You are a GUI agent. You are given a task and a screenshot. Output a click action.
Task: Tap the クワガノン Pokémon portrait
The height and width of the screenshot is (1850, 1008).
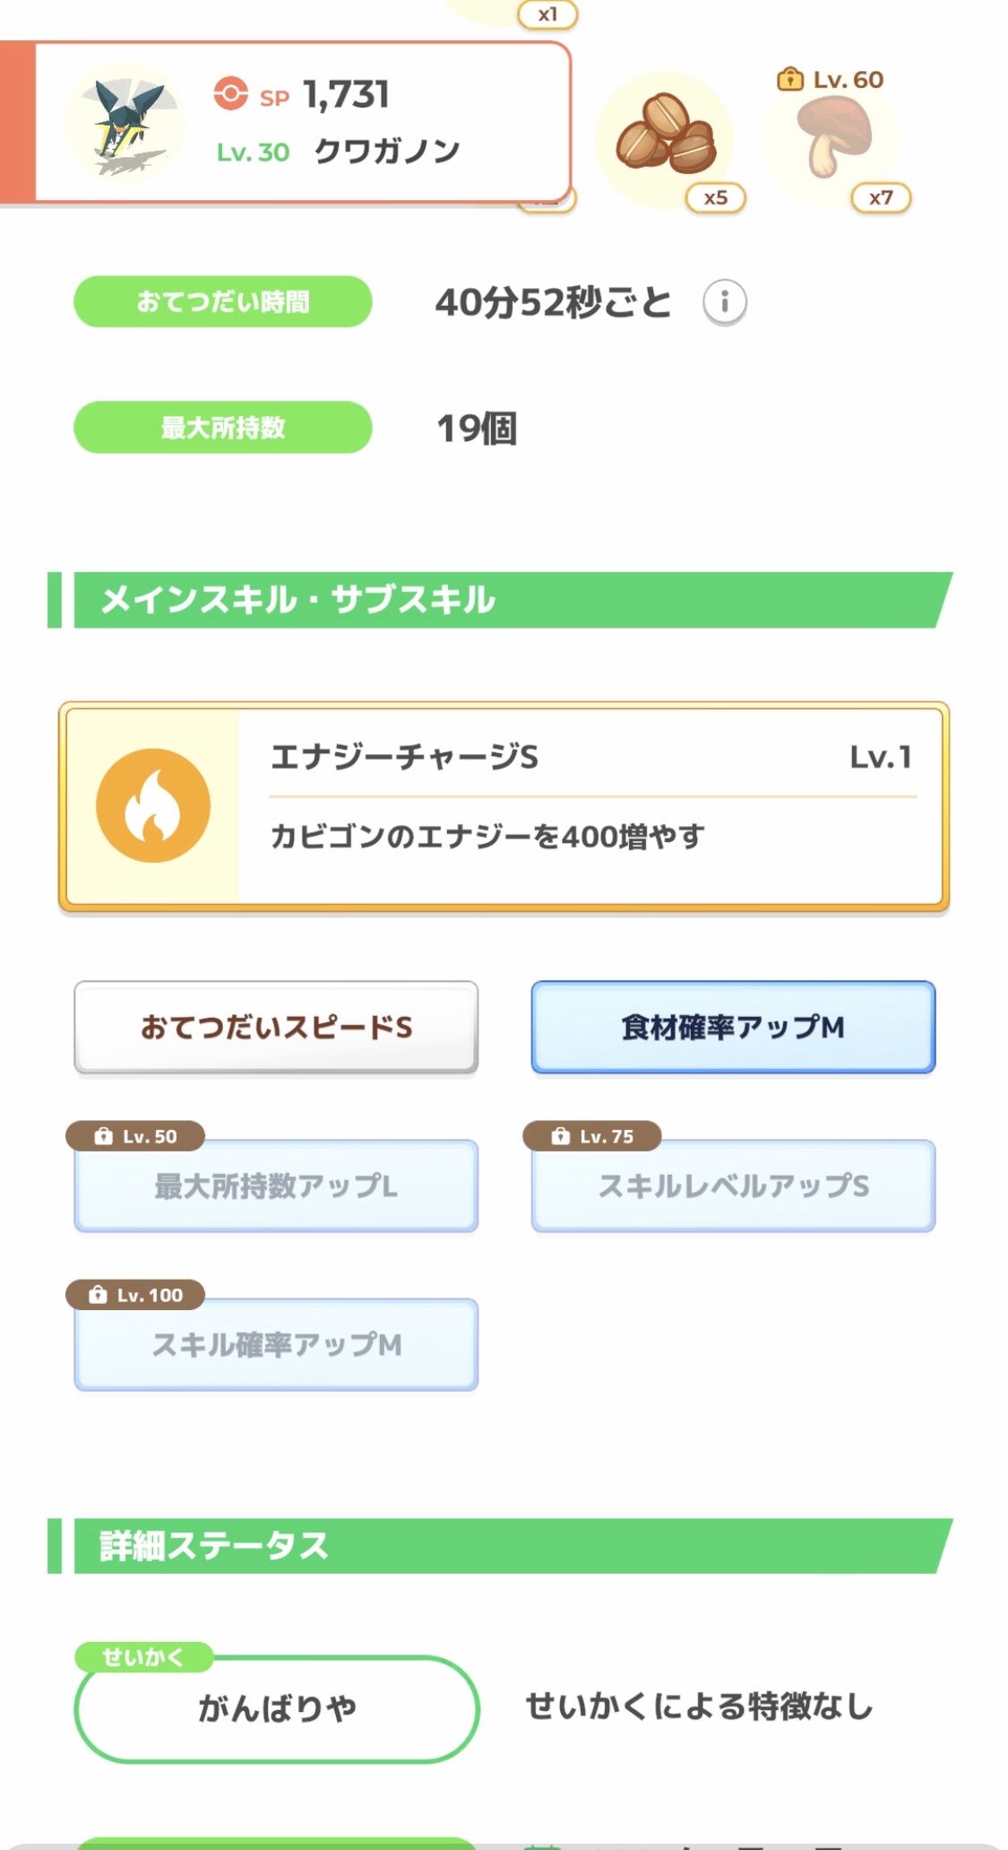point(124,122)
